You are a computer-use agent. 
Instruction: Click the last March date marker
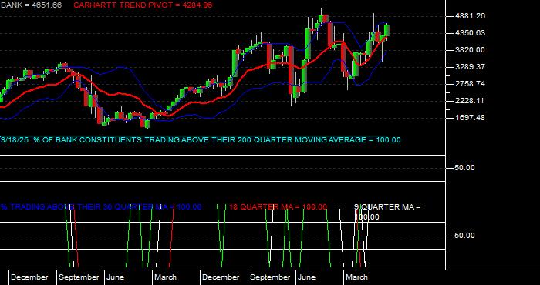[x=356, y=277]
